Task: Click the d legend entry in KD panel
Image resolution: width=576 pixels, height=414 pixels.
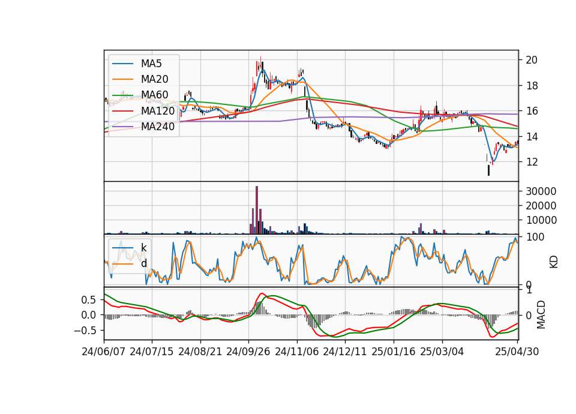Action: [143, 263]
